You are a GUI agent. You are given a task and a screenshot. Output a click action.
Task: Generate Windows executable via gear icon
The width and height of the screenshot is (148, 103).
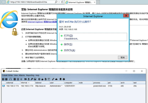click(x=39, y=79)
